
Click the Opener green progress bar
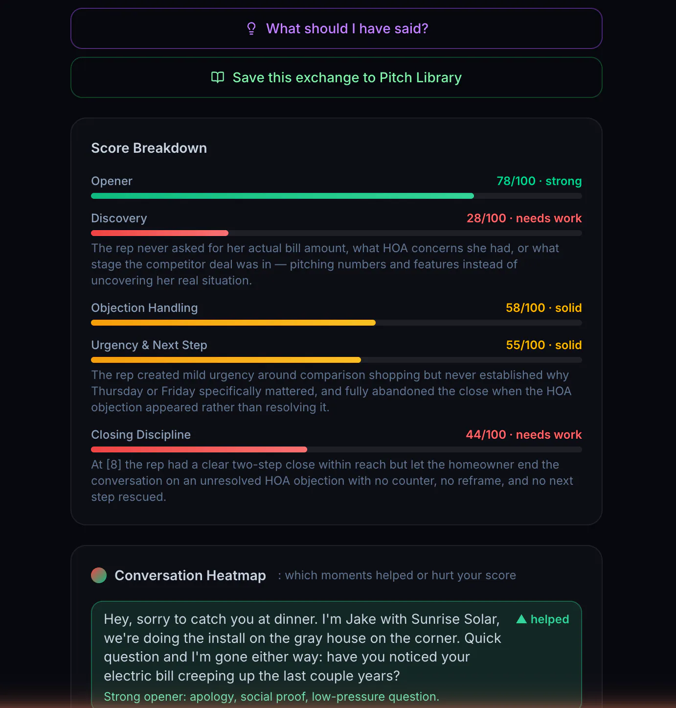(337, 196)
